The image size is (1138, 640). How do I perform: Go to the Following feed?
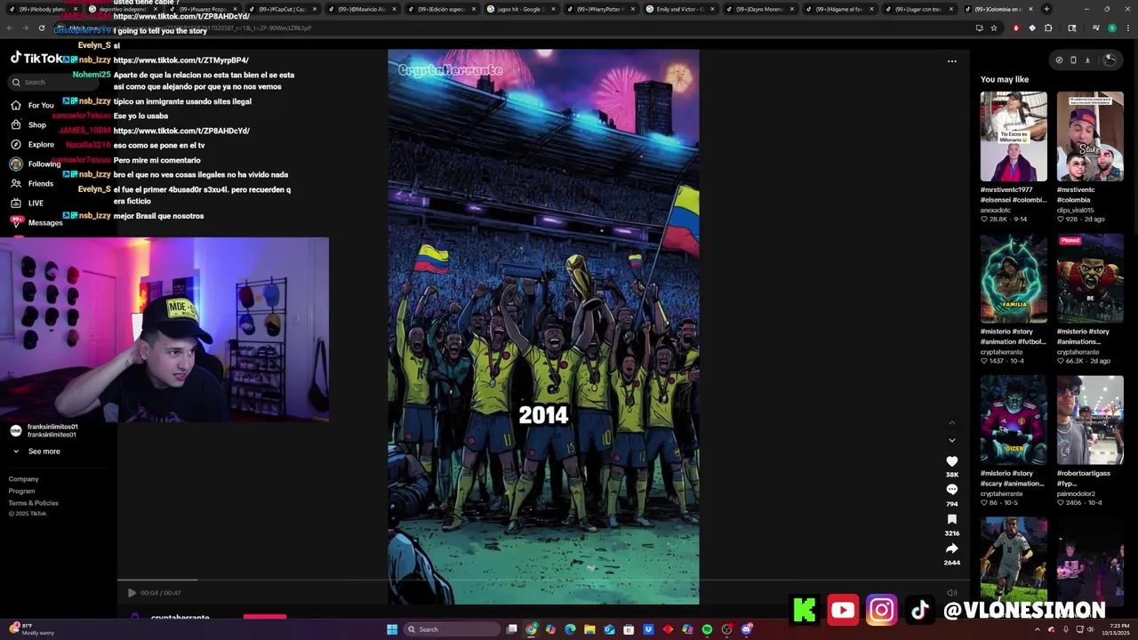click(x=36, y=164)
